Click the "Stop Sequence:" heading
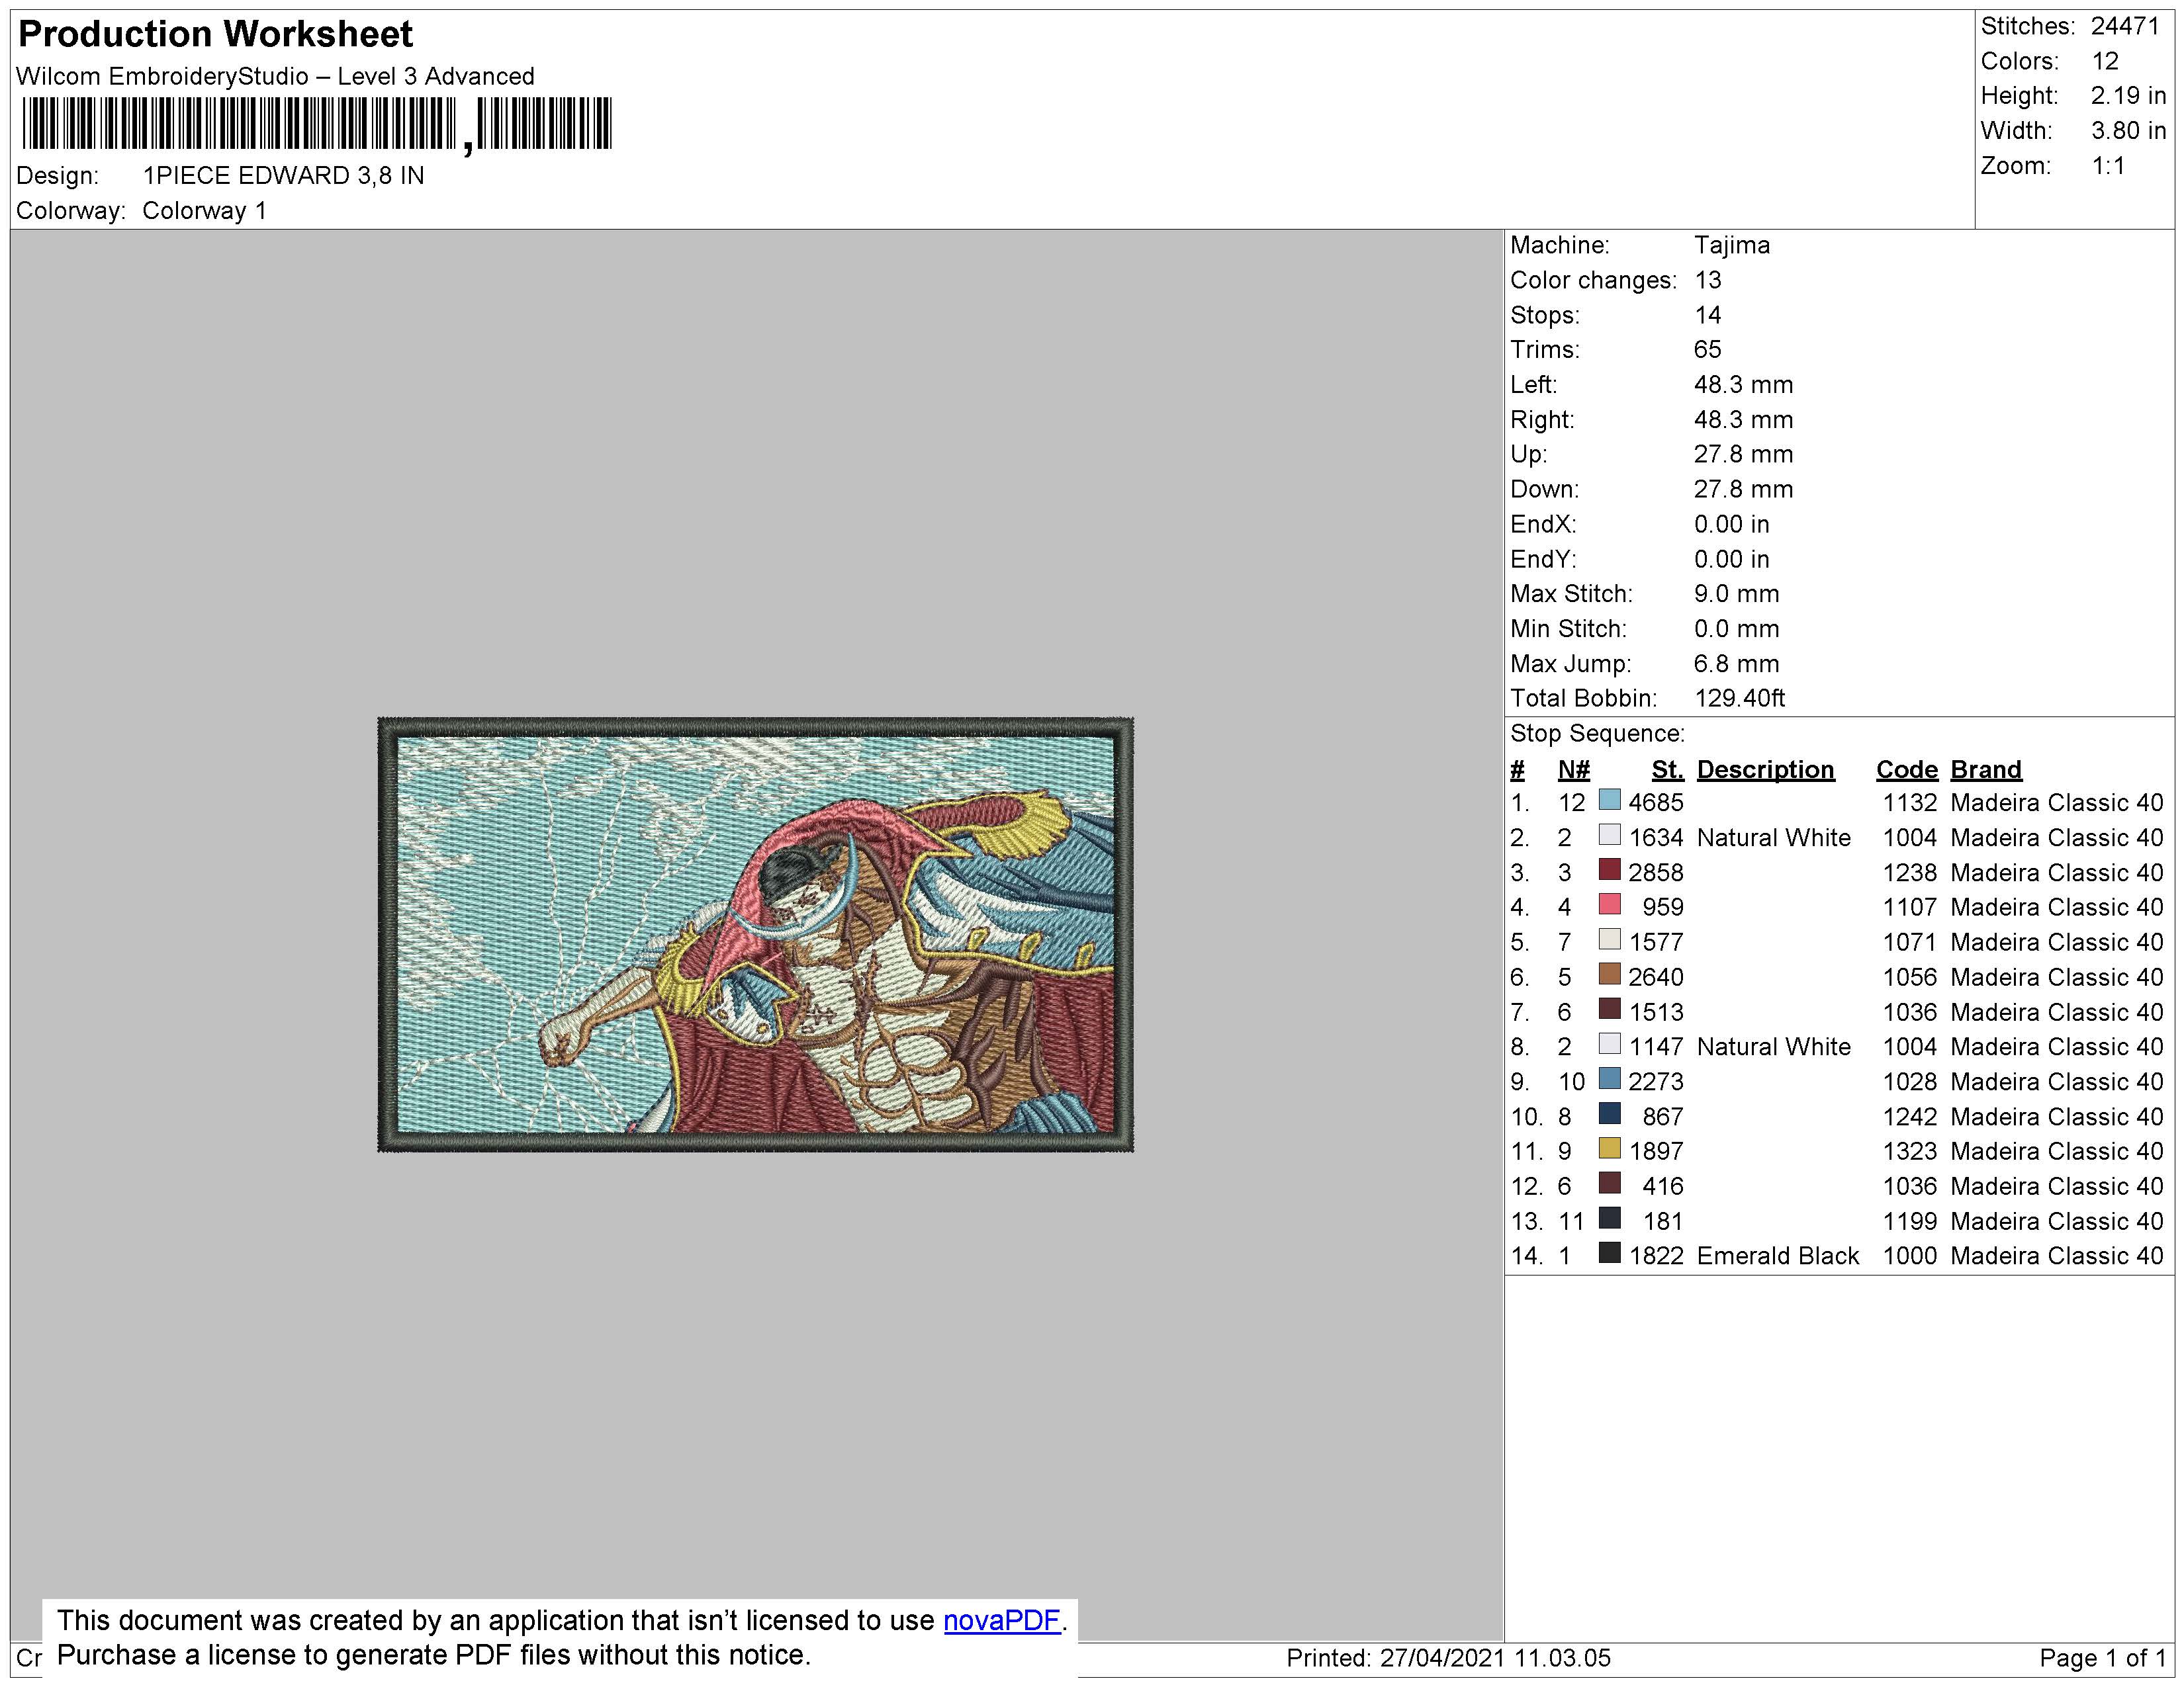Screen dimensions: 2184x1687 pyautogui.click(x=1597, y=734)
